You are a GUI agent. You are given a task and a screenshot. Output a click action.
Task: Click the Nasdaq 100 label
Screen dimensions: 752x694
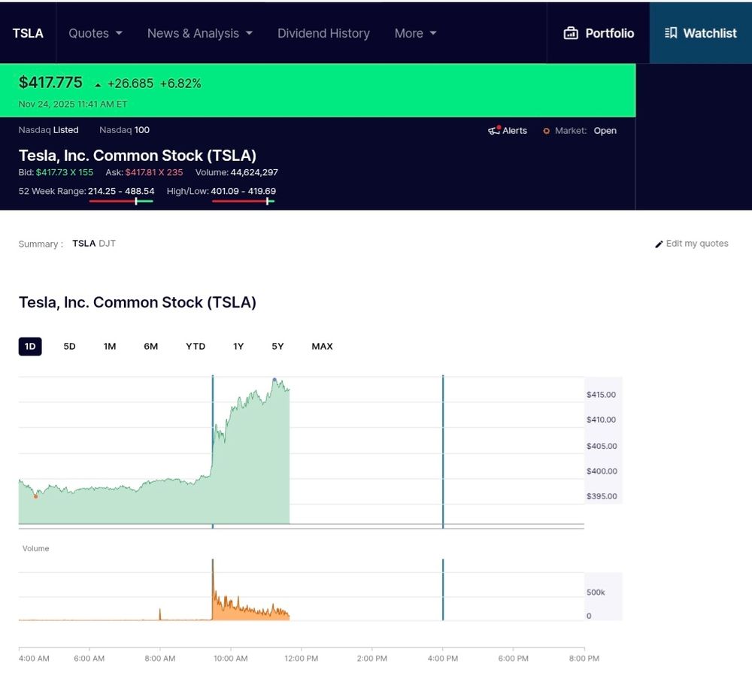124,130
